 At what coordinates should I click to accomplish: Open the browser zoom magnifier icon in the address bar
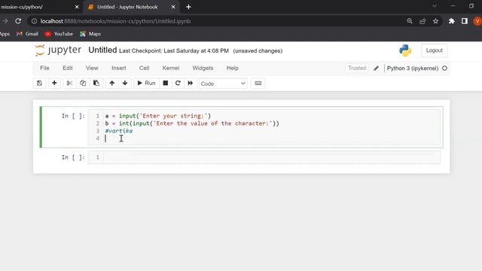coord(410,21)
